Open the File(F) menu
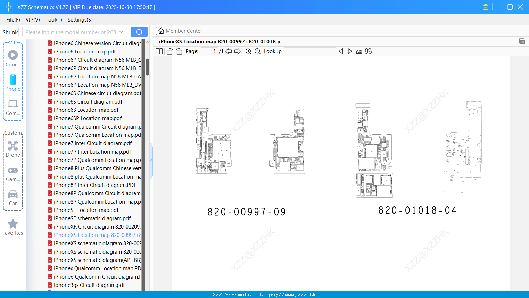Viewport: 529px width, 298px height. point(13,20)
